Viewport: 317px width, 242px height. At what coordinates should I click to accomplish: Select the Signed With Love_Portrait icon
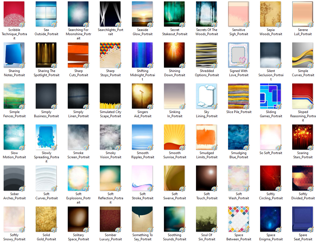pyautogui.click(x=239, y=55)
